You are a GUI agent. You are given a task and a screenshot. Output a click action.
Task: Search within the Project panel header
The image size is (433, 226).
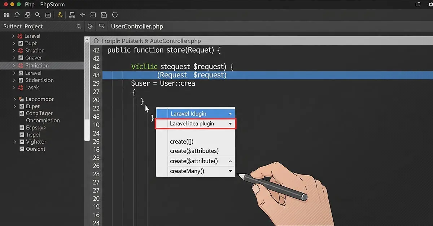point(79,26)
